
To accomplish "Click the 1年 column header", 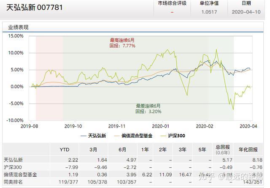I will point(145,150).
